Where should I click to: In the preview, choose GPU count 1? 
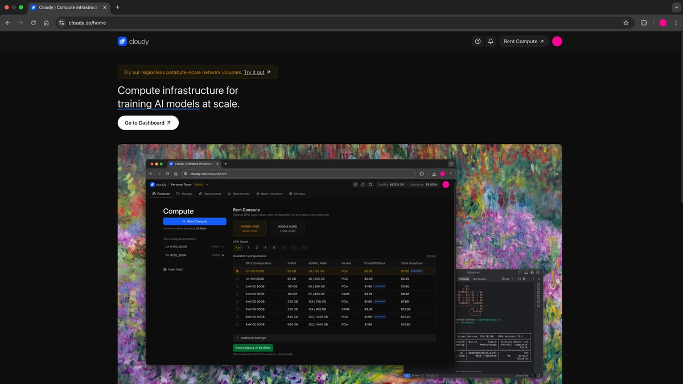click(x=248, y=247)
